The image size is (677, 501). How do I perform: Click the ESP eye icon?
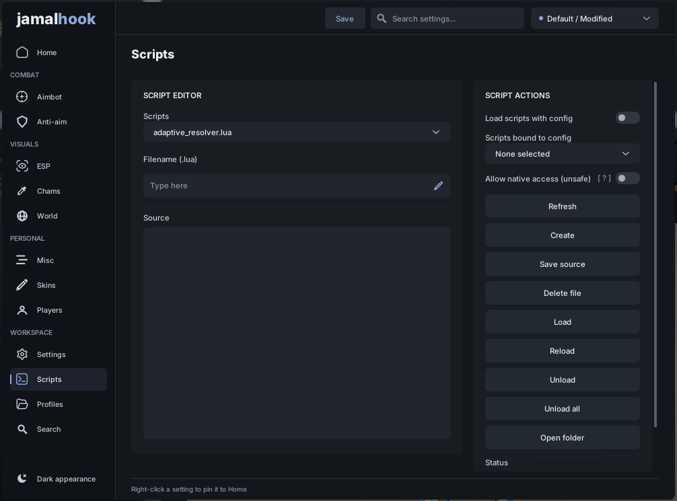point(22,165)
